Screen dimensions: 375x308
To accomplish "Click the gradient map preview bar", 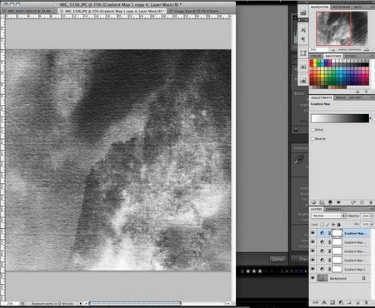I will click(340, 118).
